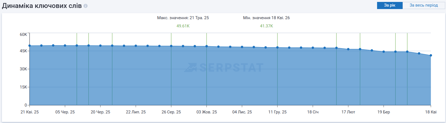
Task: Click the Serpstat watermark logo in chart
Action: [x=224, y=67]
